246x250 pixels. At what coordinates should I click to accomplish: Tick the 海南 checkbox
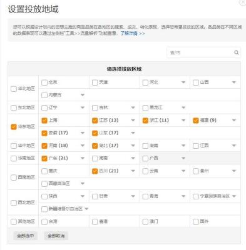pyautogui.click(x=95, y=158)
